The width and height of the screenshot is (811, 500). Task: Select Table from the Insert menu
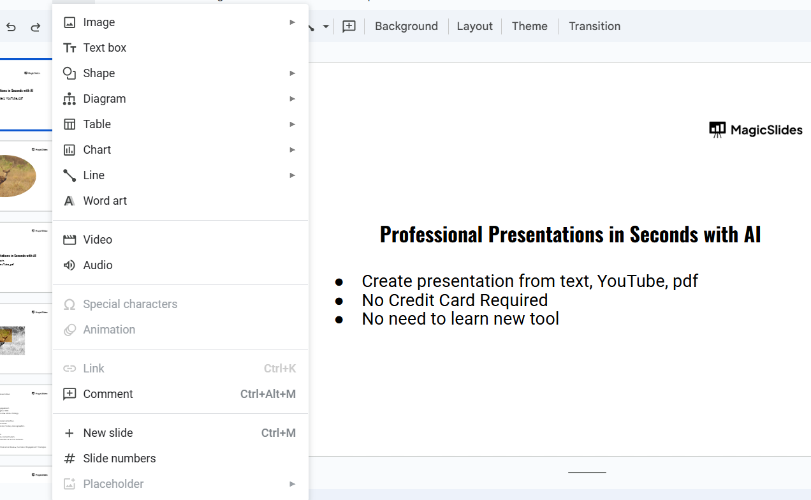coord(97,124)
